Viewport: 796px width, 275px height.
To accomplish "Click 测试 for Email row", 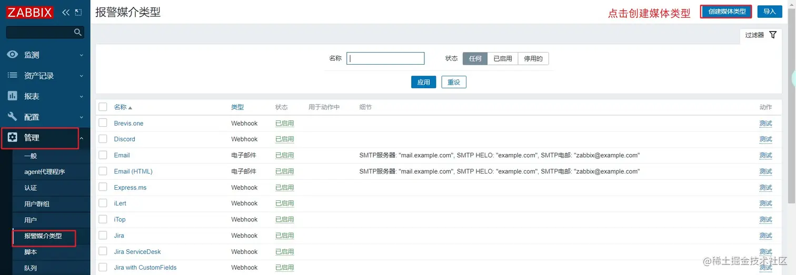I will coord(765,155).
